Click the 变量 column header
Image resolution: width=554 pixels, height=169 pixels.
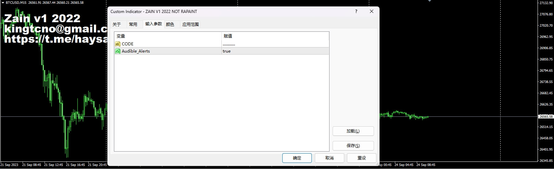pyautogui.click(x=168, y=36)
